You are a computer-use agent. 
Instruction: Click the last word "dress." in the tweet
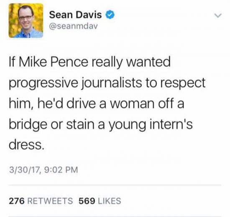click(26, 145)
